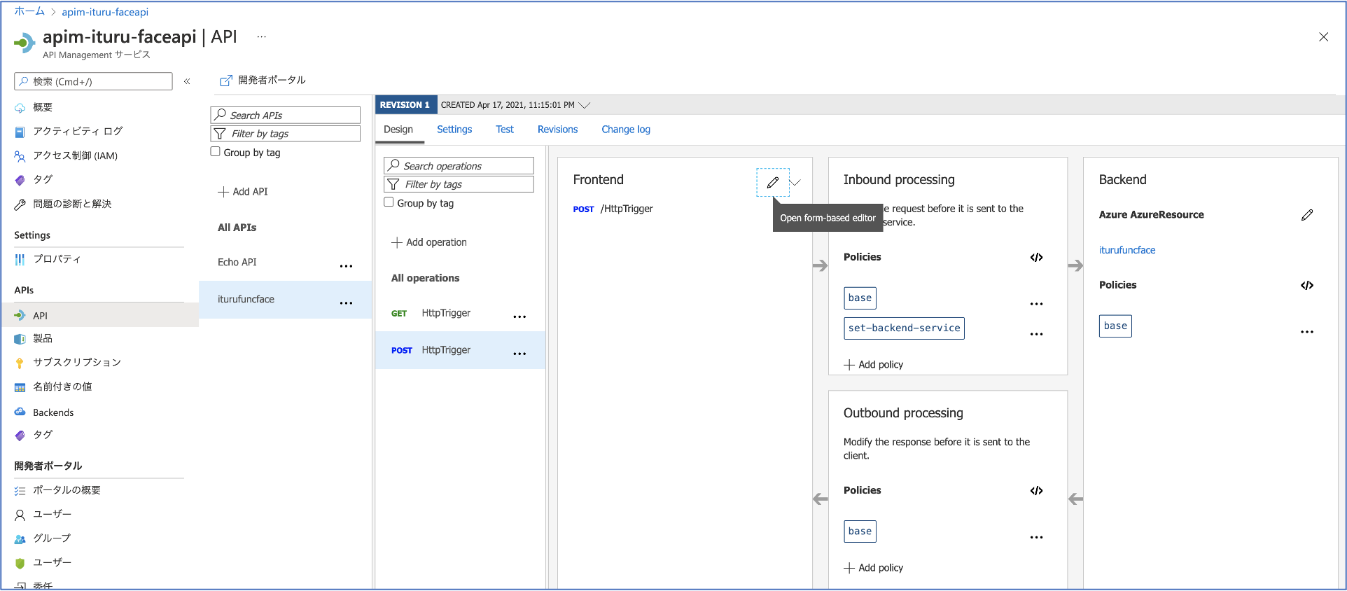Click Add operation button
This screenshot has width=1347, height=591.
click(429, 242)
